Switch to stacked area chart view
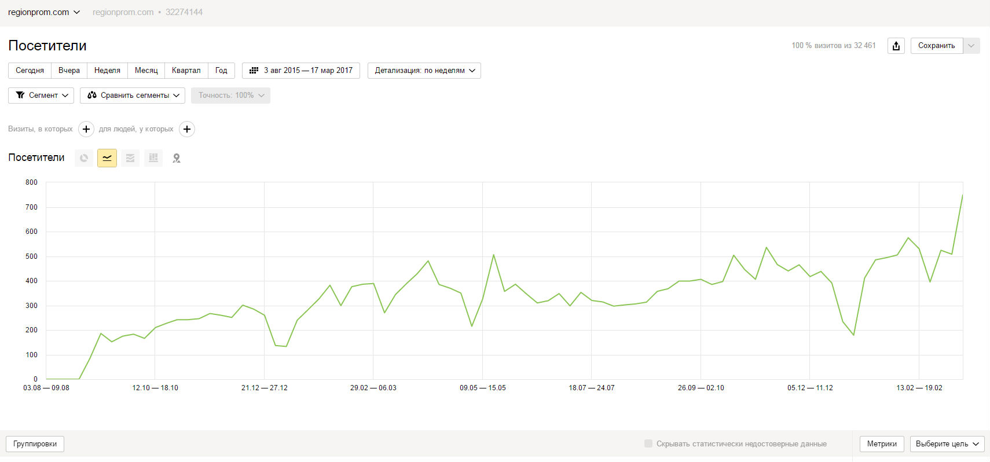The image size is (990, 462). (x=130, y=158)
